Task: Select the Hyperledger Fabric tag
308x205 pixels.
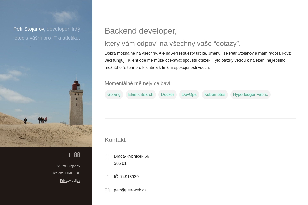Action: (x=250, y=95)
